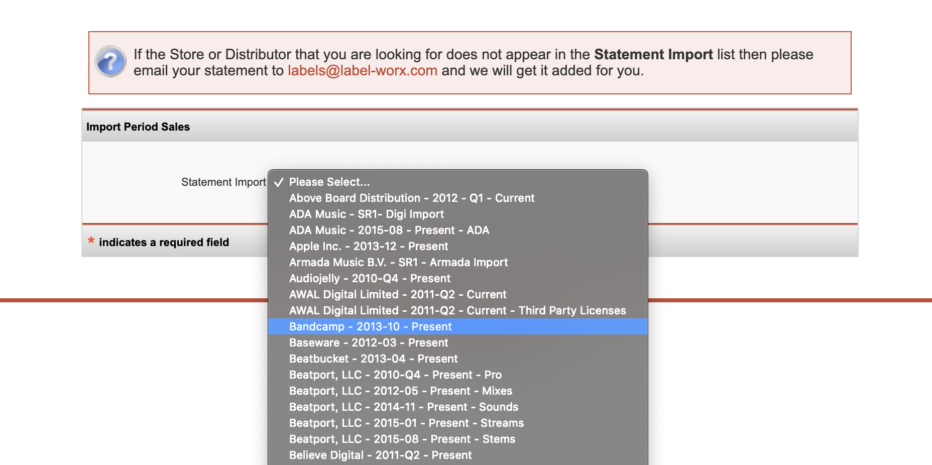Pick AWAL Digital Limited - 2011-Q2 - Current
The width and height of the screenshot is (932, 465).
(458, 294)
